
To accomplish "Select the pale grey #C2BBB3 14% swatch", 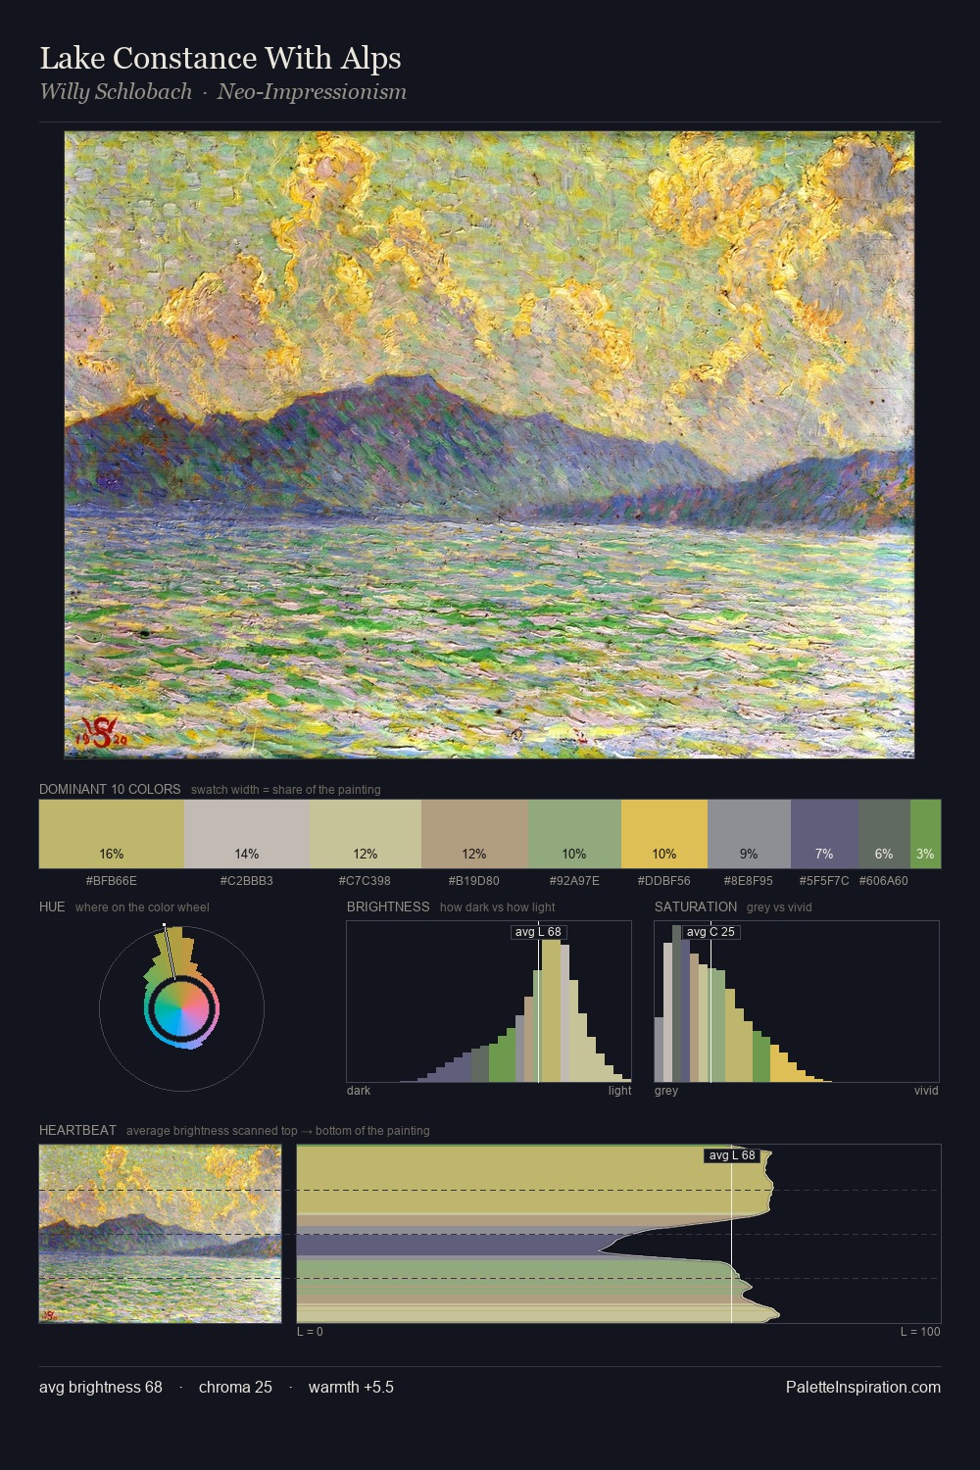I will [x=247, y=834].
